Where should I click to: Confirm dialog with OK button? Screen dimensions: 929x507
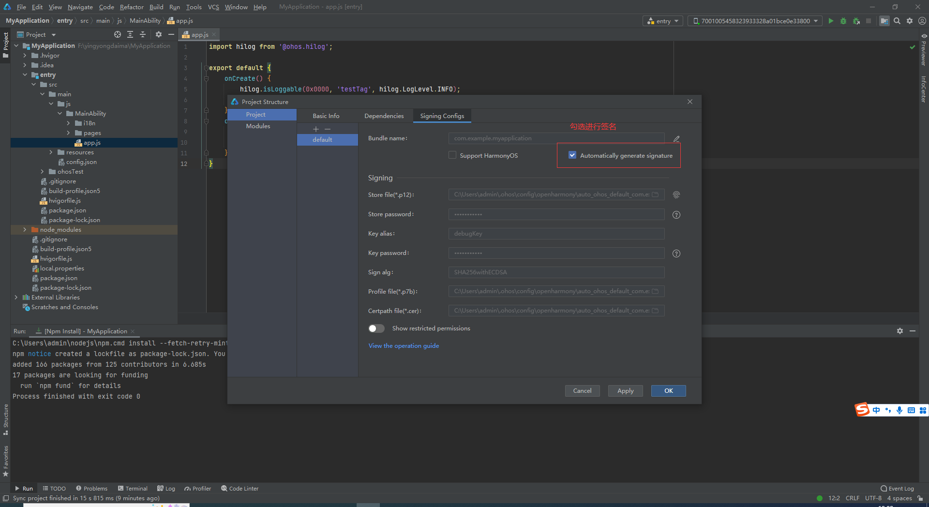point(668,391)
